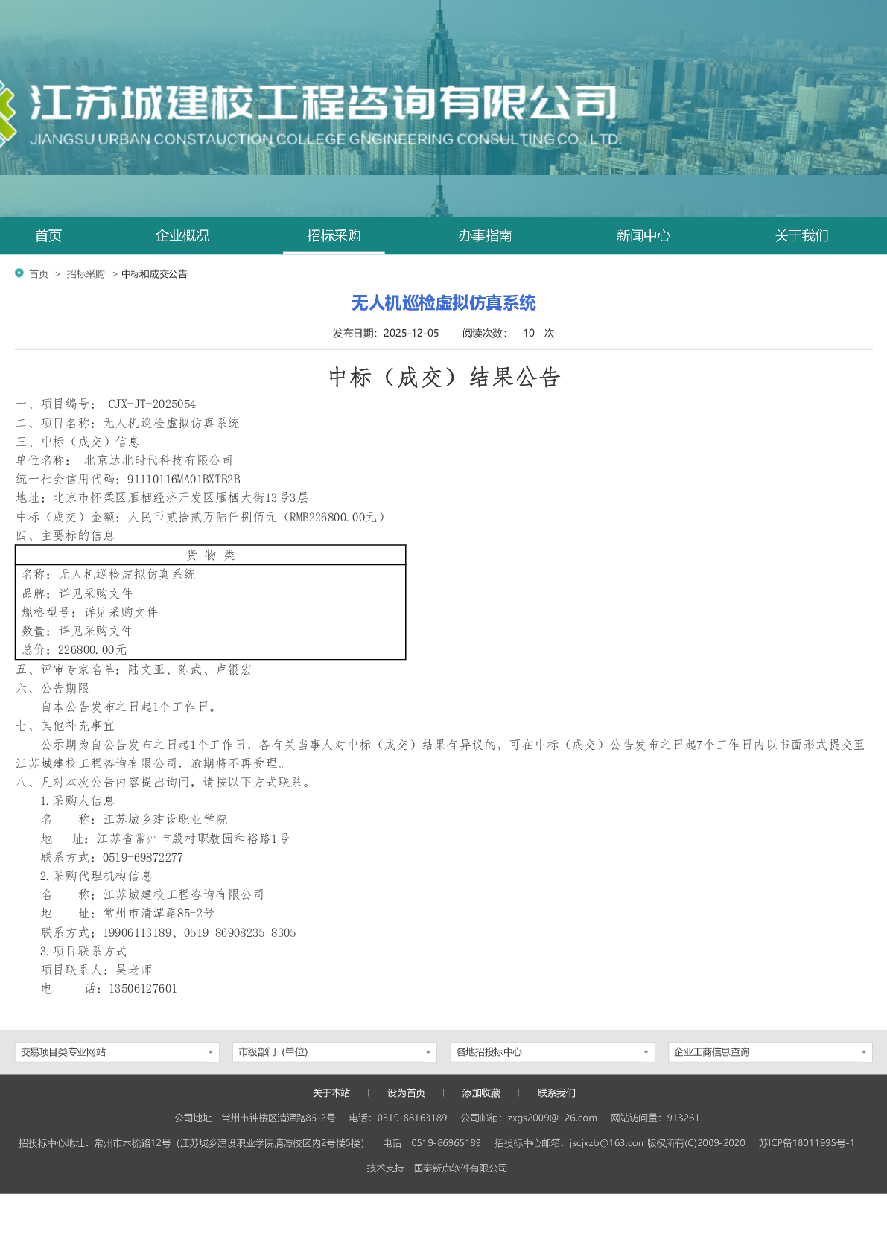Click the 招标采购 breadcrumb link
Screen dimensions: 887x1254
86,274
